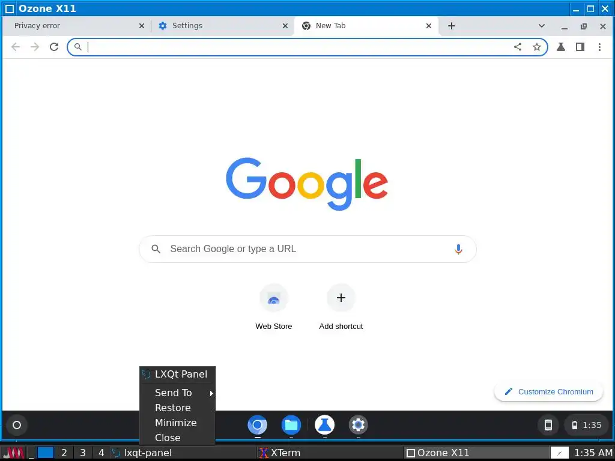Go back to previous page
The image size is (615, 461).
point(16,47)
